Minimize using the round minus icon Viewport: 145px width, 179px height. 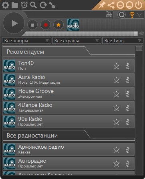coord(120,5)
